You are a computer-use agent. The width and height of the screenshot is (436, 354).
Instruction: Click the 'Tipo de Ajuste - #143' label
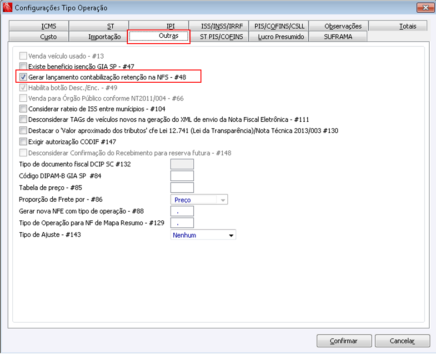tap(50, 234)
